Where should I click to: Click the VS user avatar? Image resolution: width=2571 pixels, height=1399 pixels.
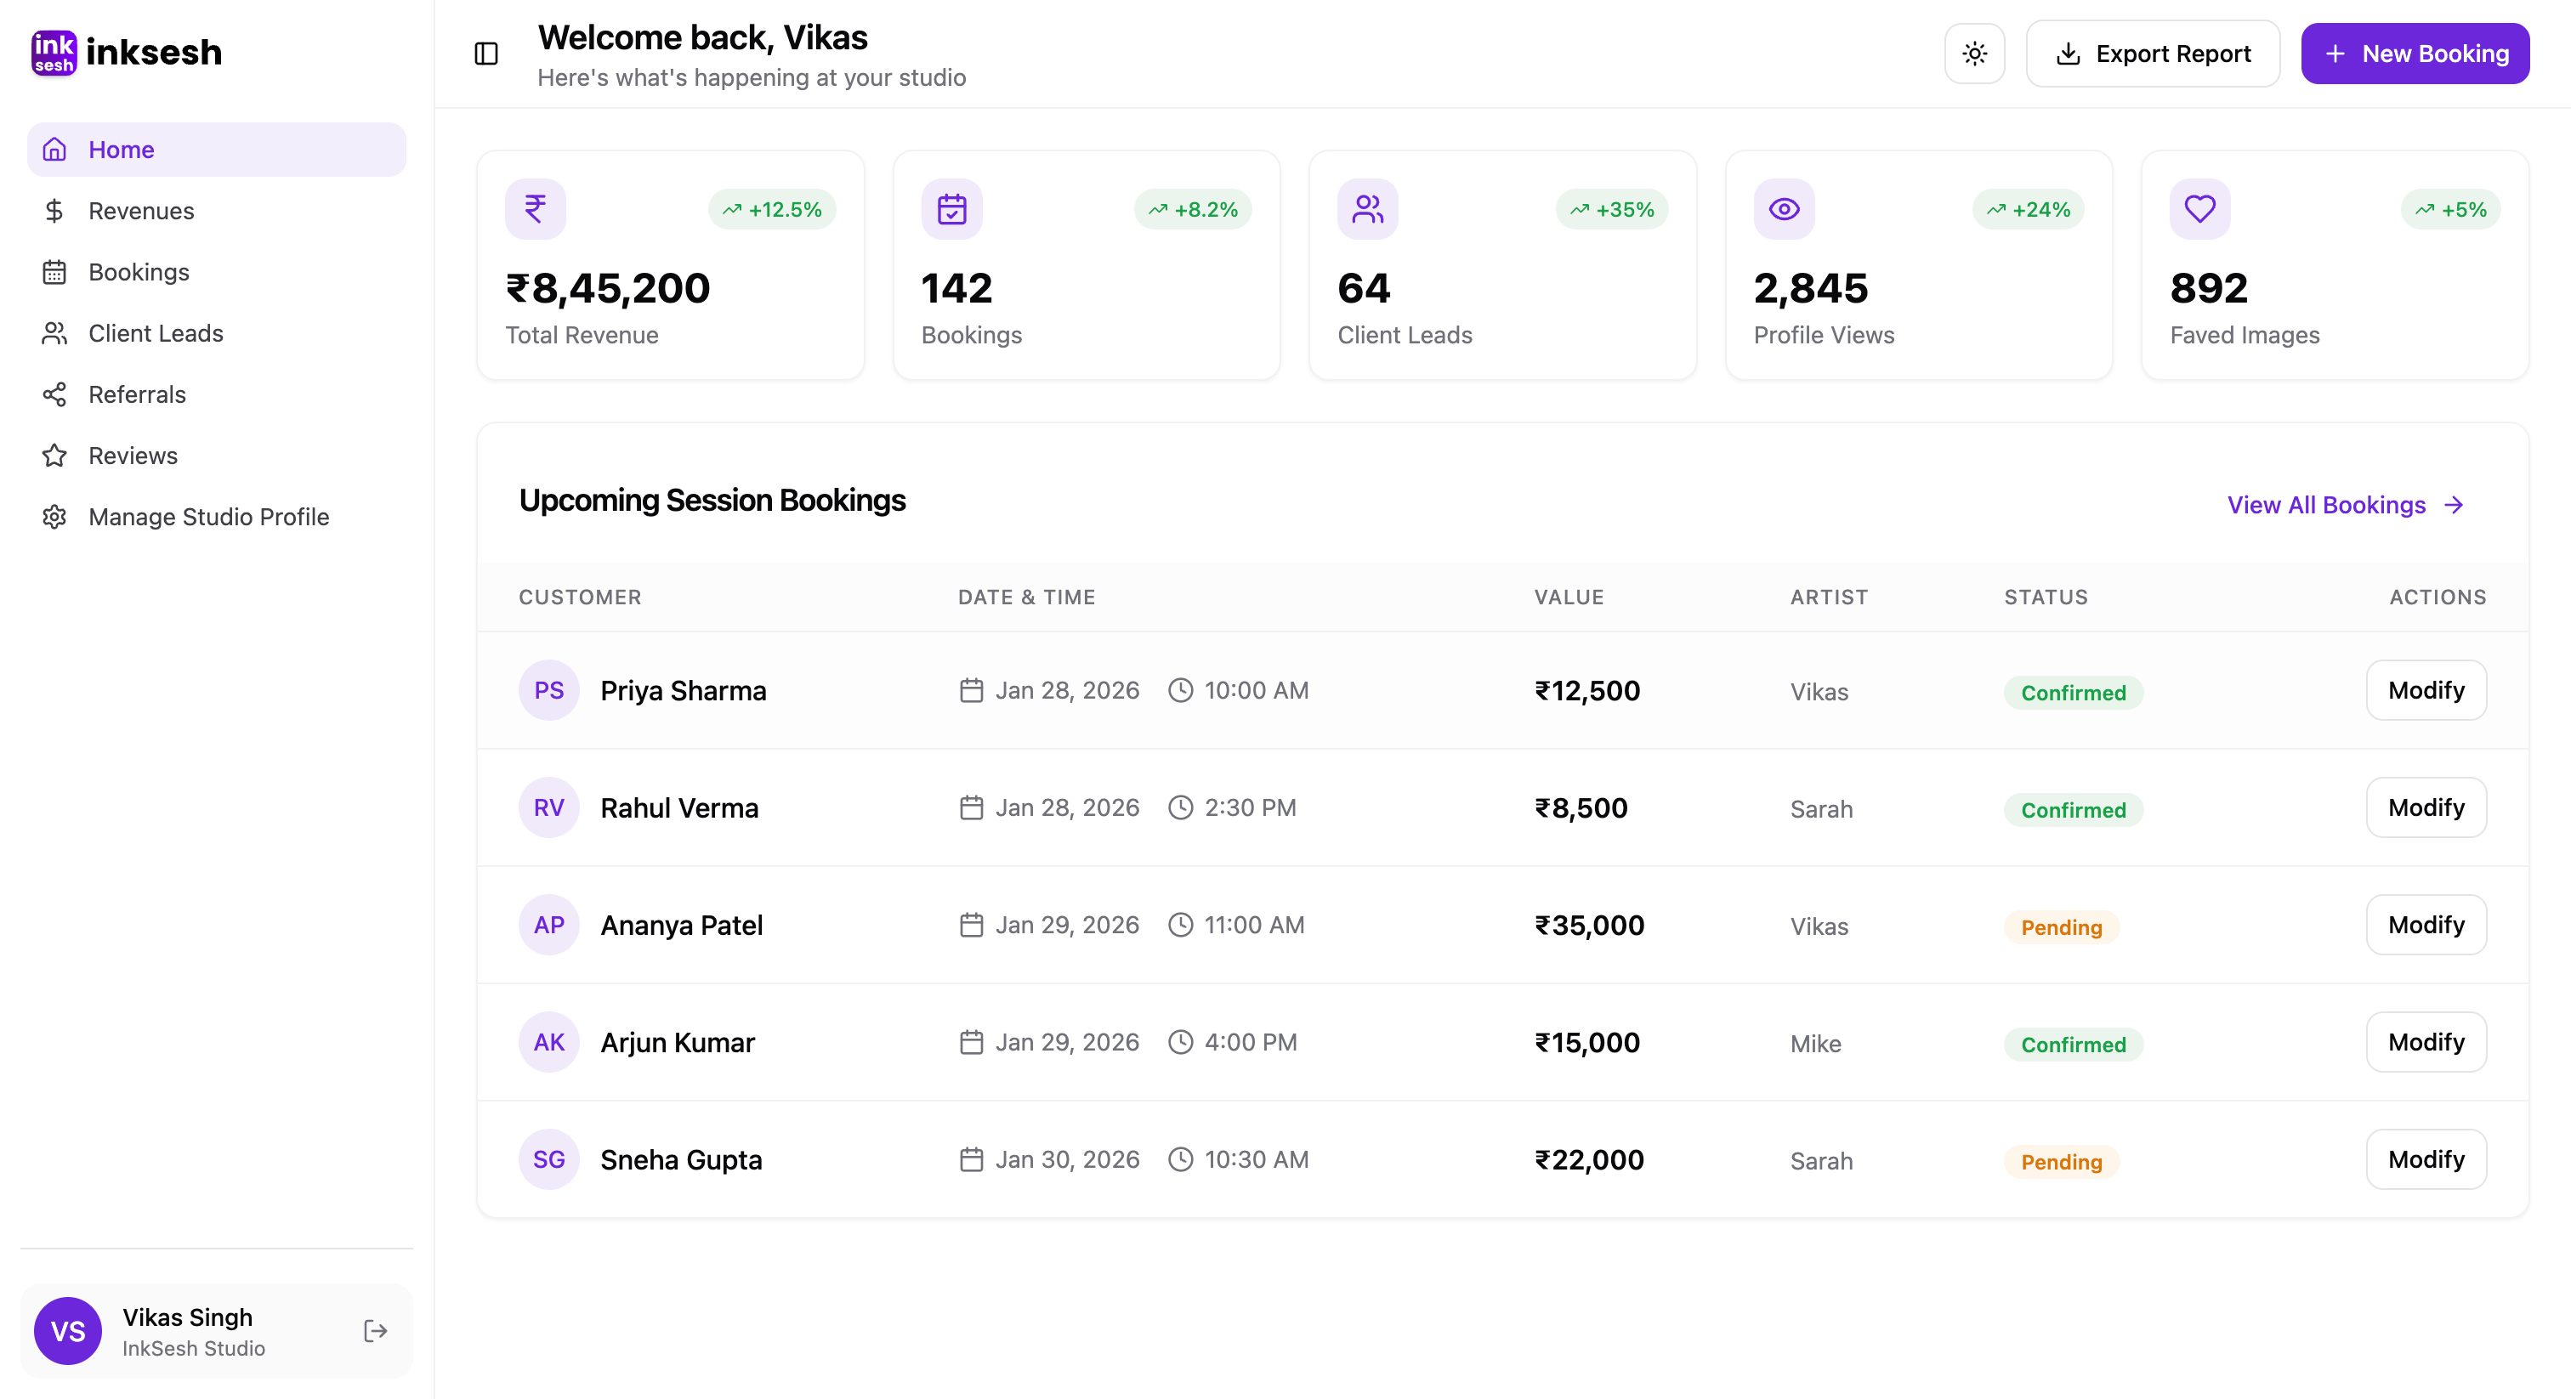tap(68, 1331)
